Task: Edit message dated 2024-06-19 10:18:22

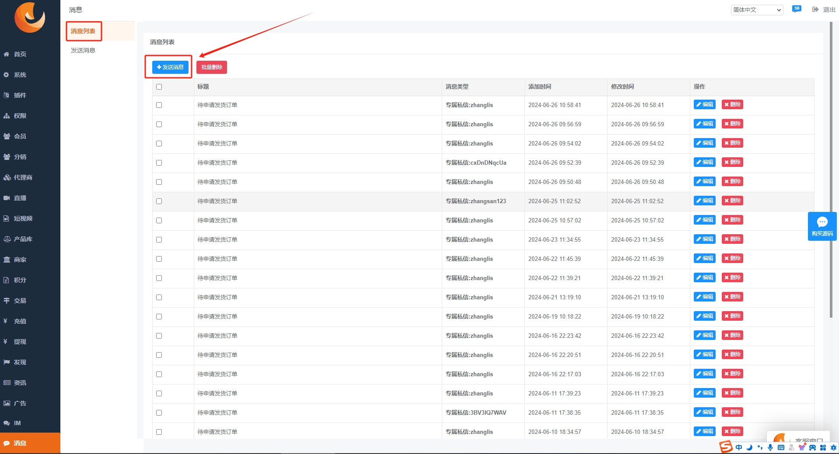Action: (704, 316)
